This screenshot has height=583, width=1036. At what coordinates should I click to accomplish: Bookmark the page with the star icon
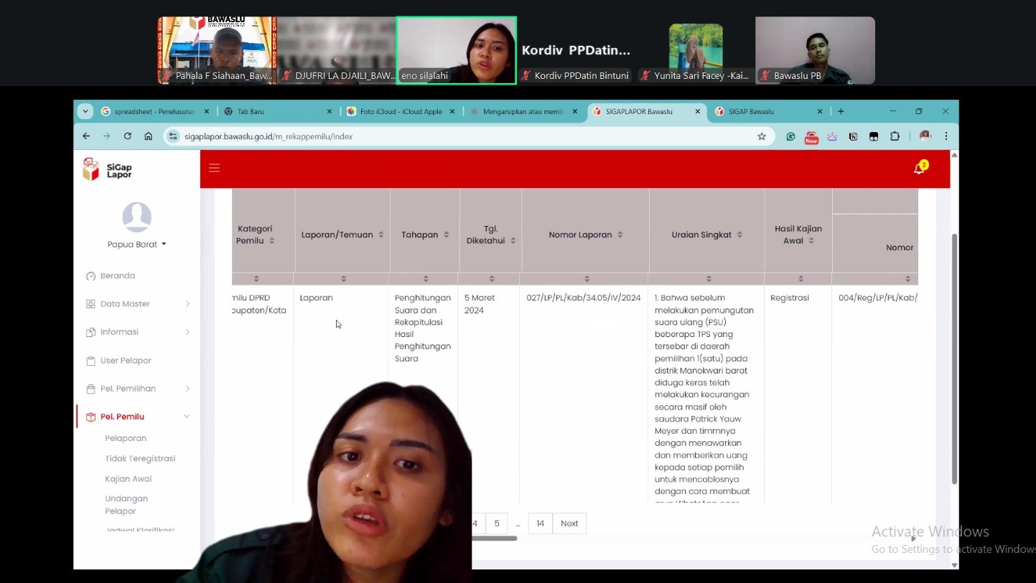tap(762, 136)
